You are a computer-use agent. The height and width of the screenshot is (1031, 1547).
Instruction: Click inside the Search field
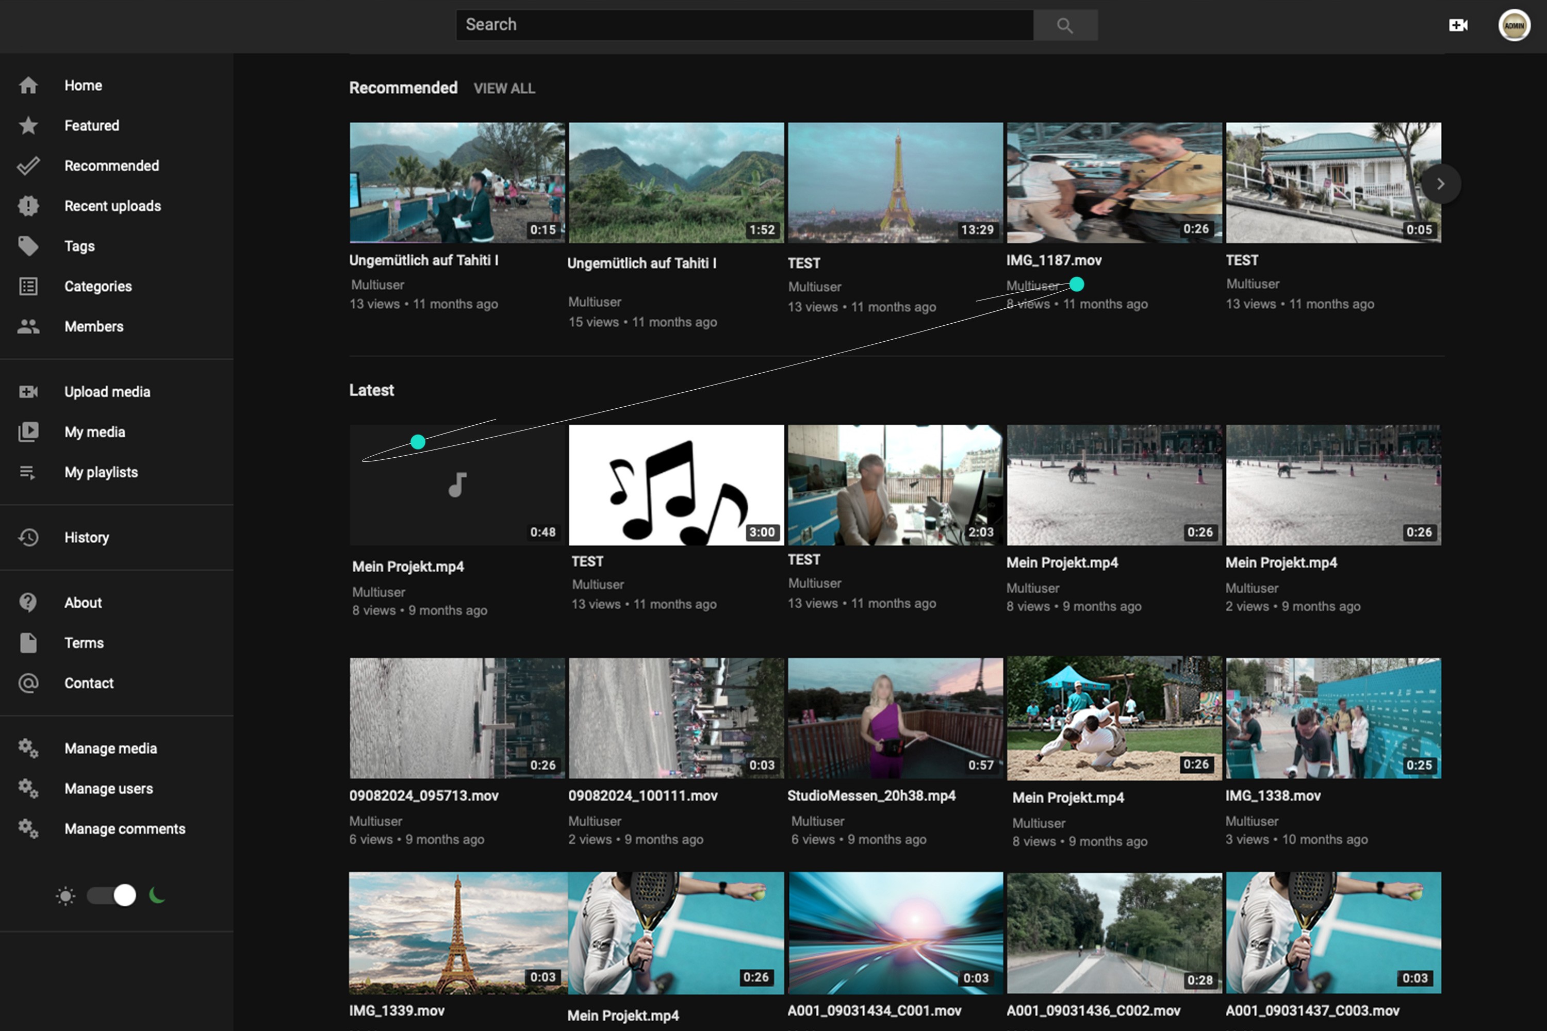(743, 25)
